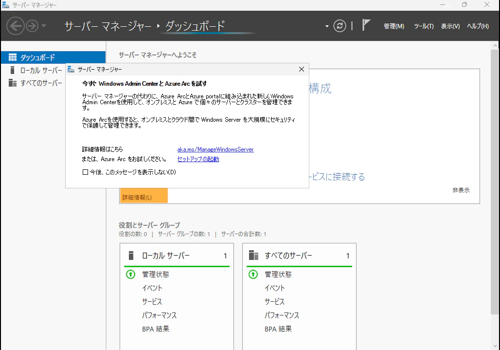Open the ツール(T) menu
The width and height of the screenshot is (500, 350).
424,26
